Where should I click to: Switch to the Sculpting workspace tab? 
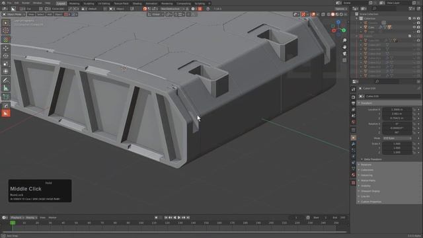point(89,3)
